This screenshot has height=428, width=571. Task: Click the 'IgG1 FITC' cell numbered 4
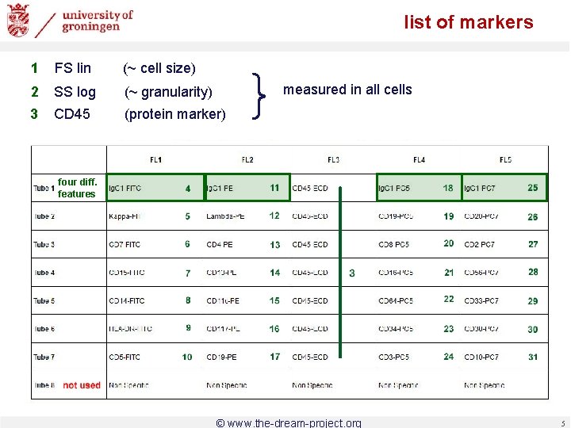pyautogui.click(x=155, y=188)
